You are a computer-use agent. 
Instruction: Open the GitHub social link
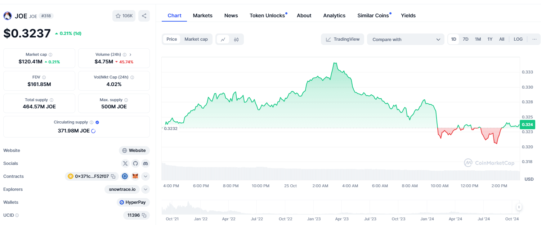click(x=135, y=163)
